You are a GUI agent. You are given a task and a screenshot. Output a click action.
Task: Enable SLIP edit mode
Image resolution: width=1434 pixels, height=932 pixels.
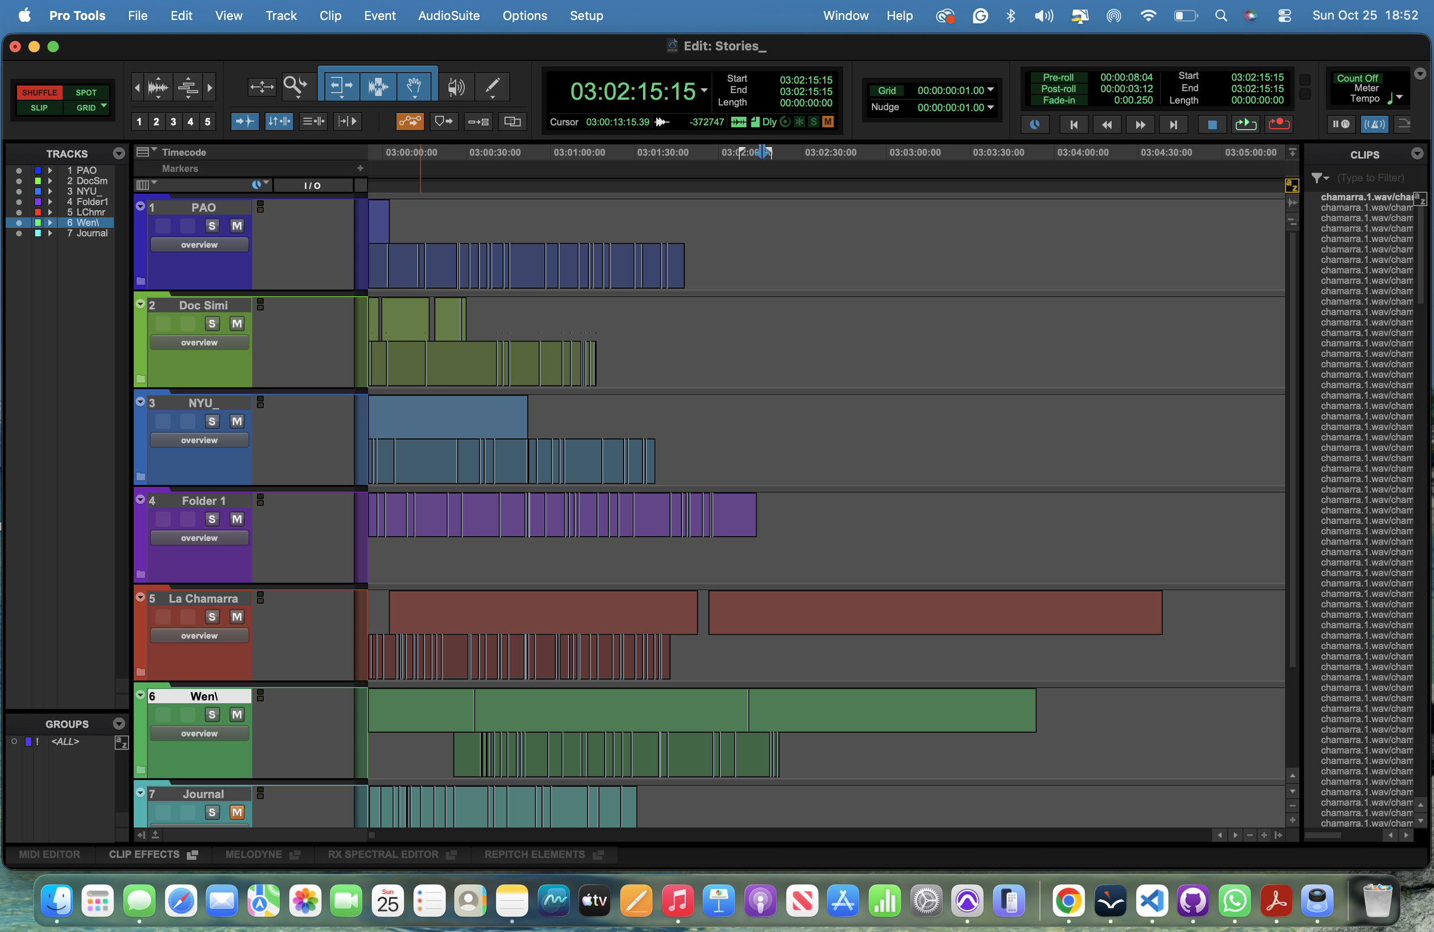click(x=39, y=107)
